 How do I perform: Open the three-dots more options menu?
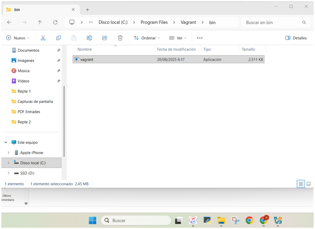pos(200,38)
